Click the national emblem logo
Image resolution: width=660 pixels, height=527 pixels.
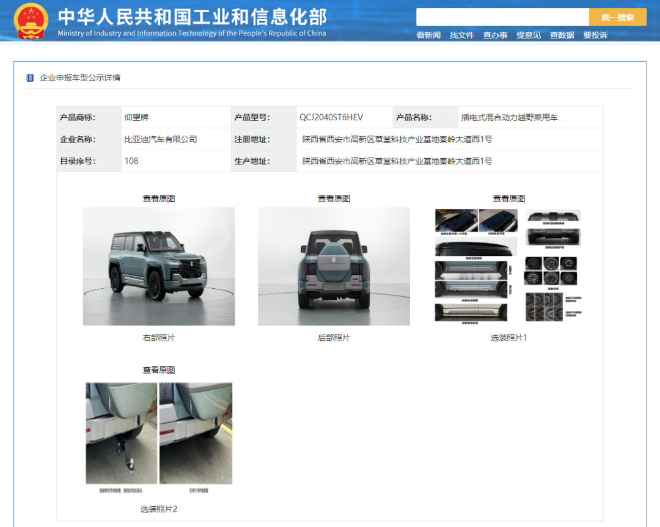click(x=31, y=21)
